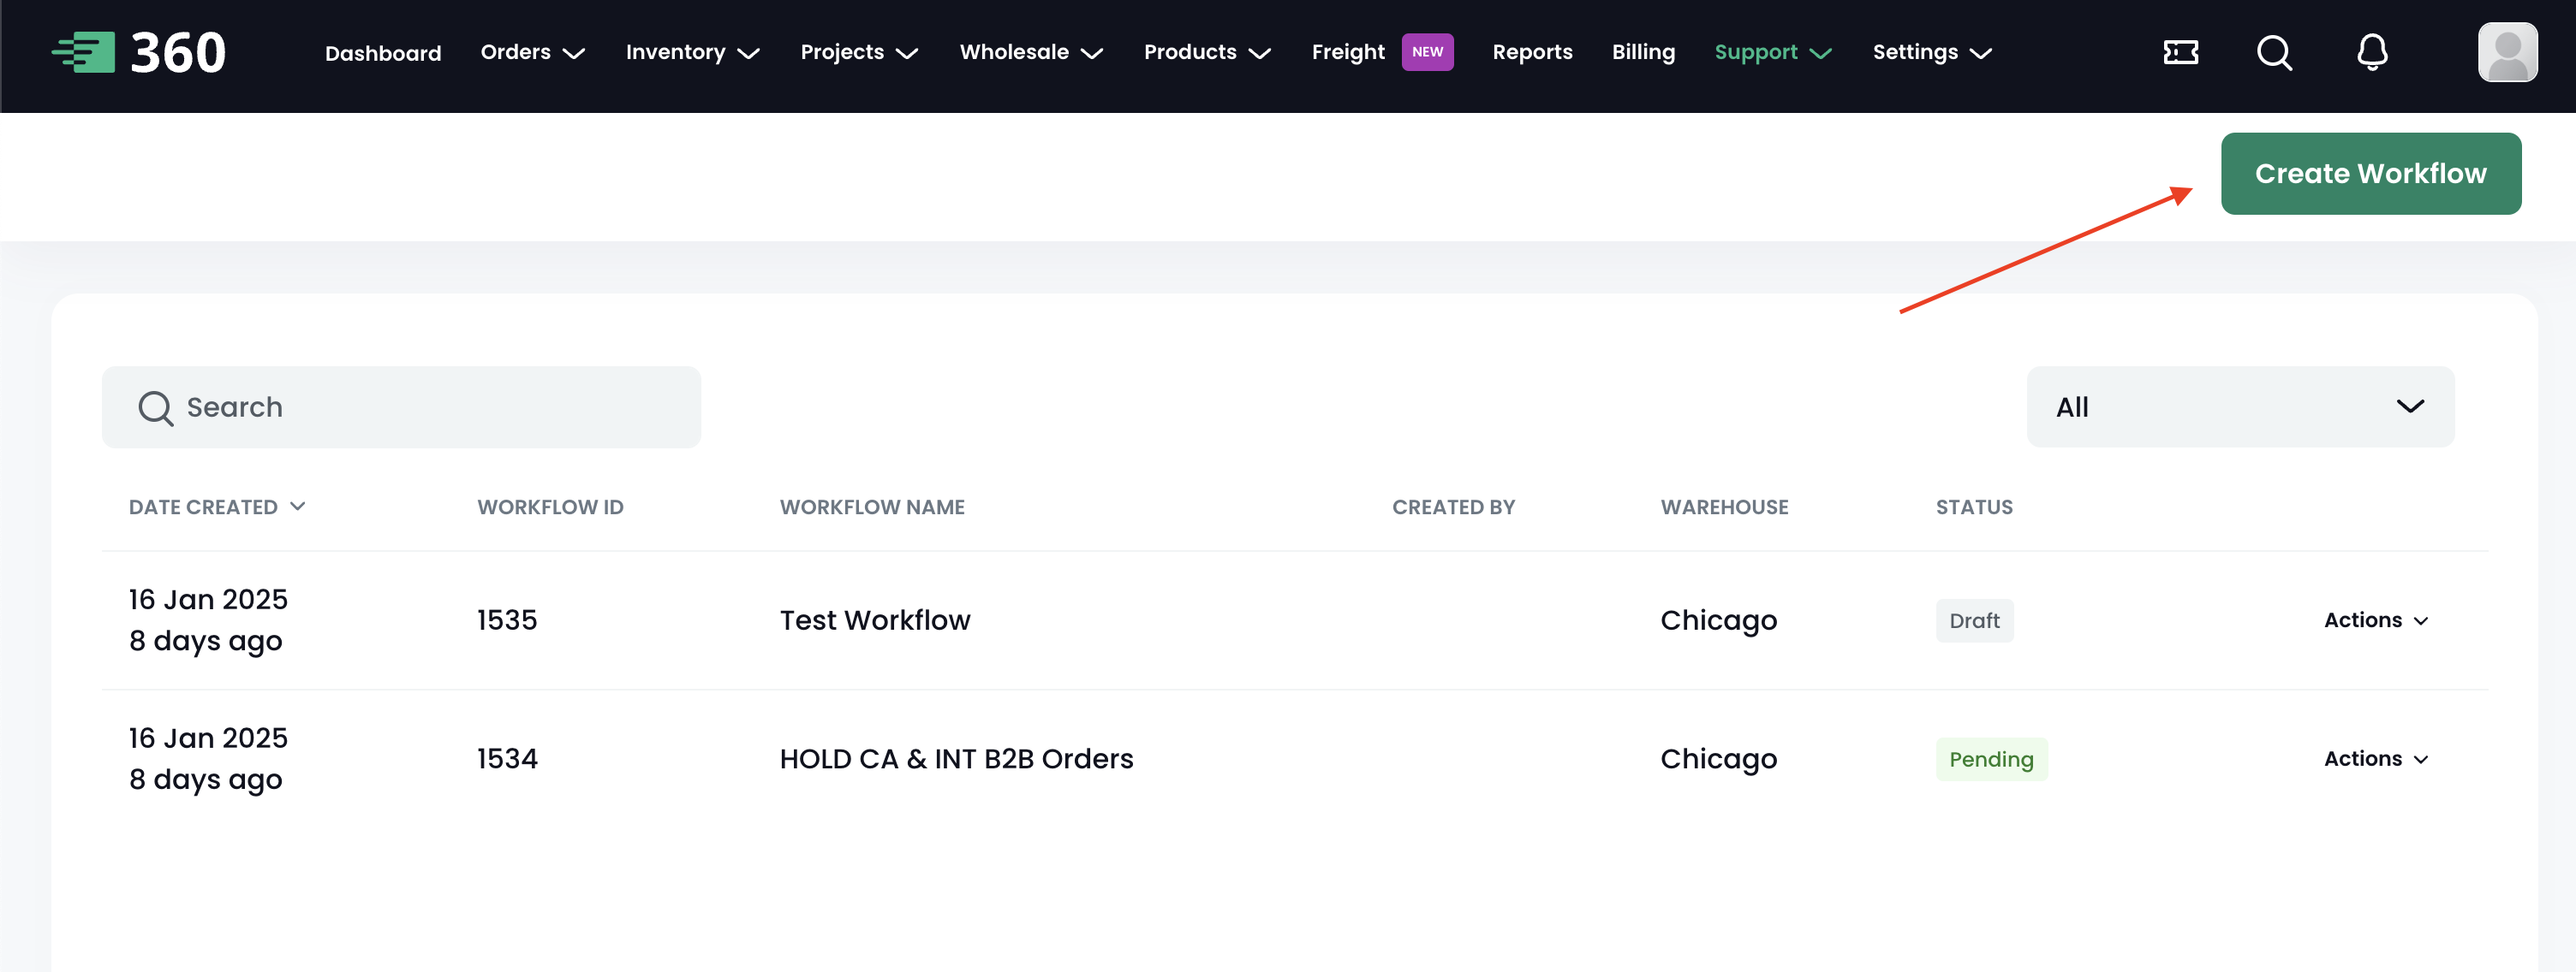Click the NEW badge beside Freight

pyautogui.click(x=1427, y=52)
